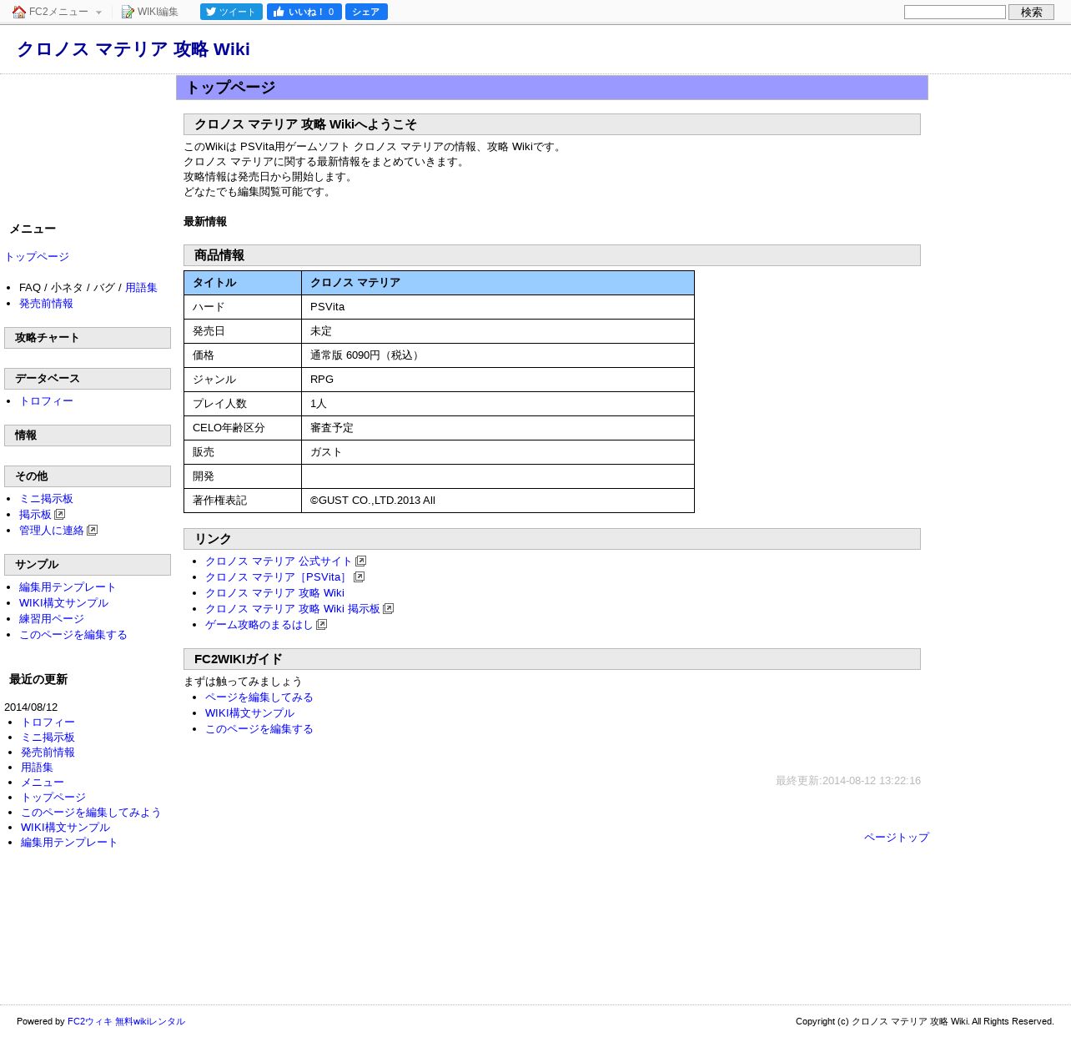
Task: Open メニュー in 最近の更新 list
Action: coord(43,783)
